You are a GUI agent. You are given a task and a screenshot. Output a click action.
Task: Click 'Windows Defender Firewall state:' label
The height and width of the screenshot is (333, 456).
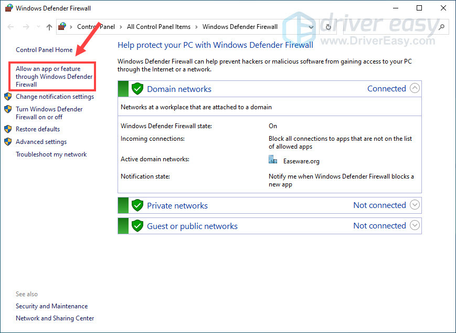pyautogui.click(x=166, y=126)
